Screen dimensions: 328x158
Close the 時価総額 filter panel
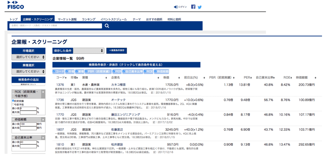coord(43,119)
